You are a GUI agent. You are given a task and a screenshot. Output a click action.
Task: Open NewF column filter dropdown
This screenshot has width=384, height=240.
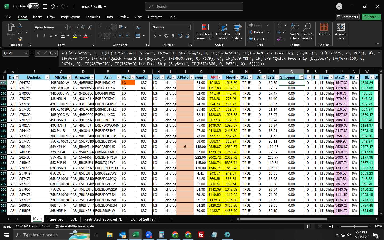click(238, 77)
